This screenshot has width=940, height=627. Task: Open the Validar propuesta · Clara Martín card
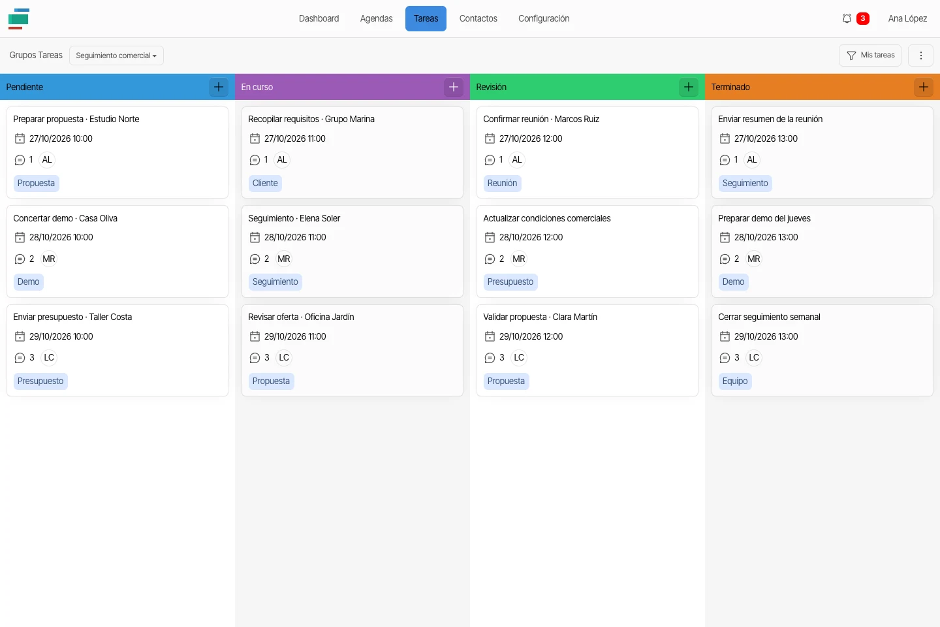click(x=587, y=351)
